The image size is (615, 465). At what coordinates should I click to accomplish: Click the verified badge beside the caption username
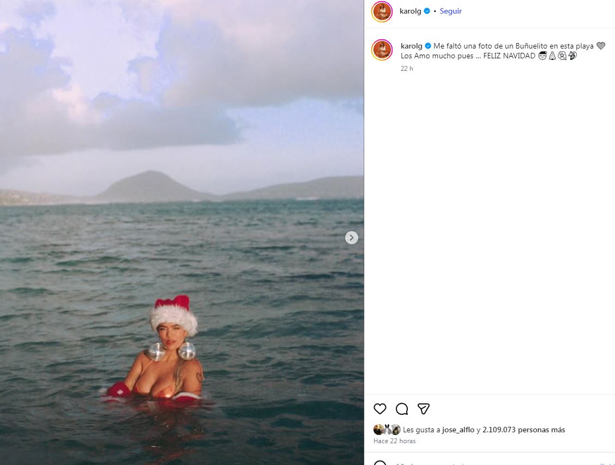coord(429,46)
